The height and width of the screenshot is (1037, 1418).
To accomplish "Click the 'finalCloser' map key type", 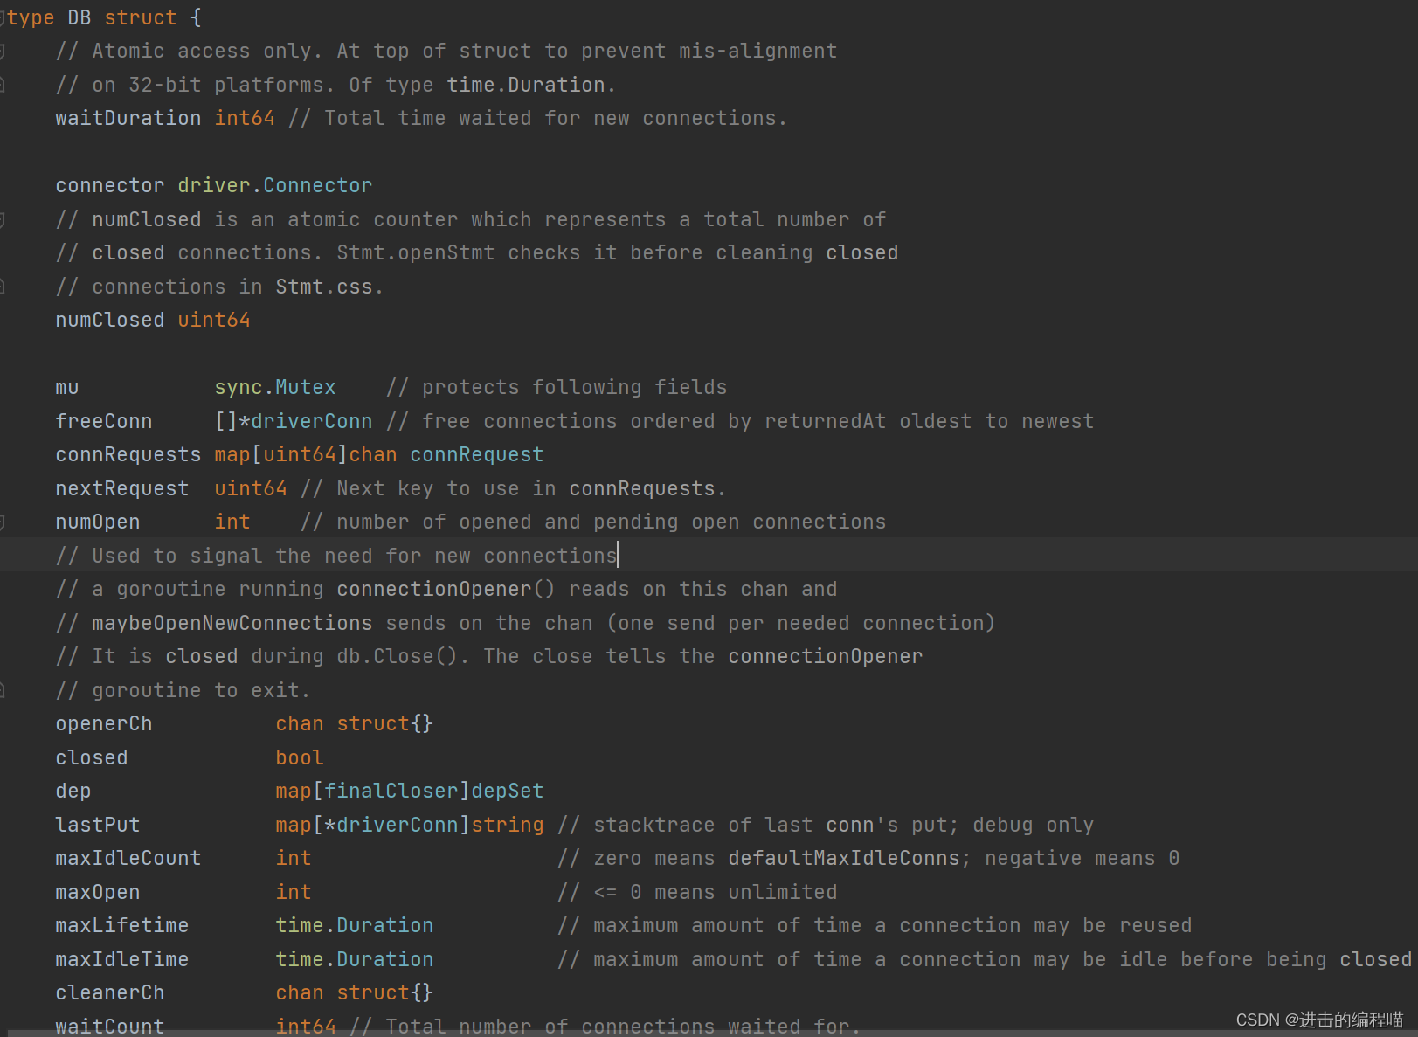I will pyautogui.click(x=391, y=791).
